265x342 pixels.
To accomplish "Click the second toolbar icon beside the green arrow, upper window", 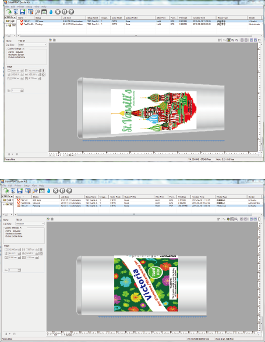I will [x=16, y=12].
